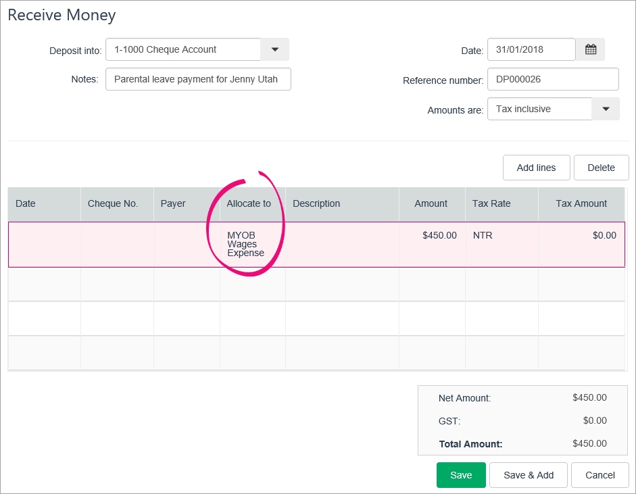Click the Tax Amount column header
The width and height of the screenshot is (636, 494).
coord(581,203)
